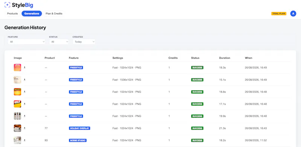The width and height of the screenshot is (301, 147).
Task: Click the 21.3s duration value
Action: pyautogui.click(x=222, y=128)
